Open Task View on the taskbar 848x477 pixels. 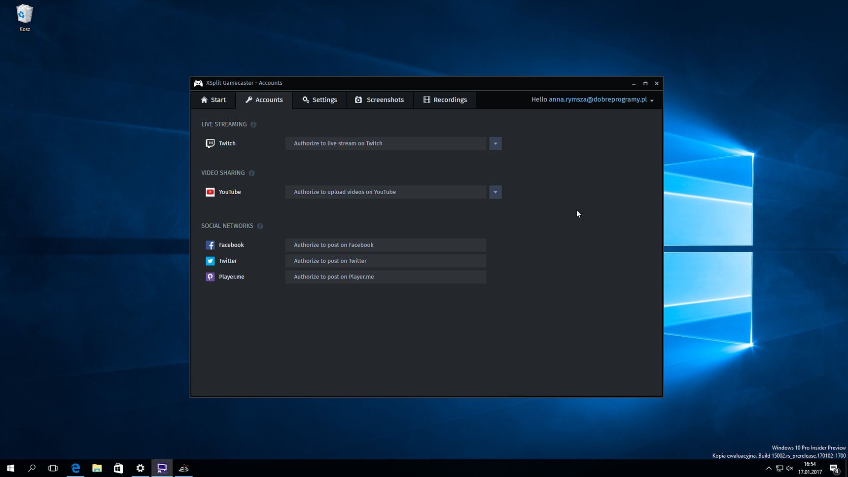click(x=53, y=468)
